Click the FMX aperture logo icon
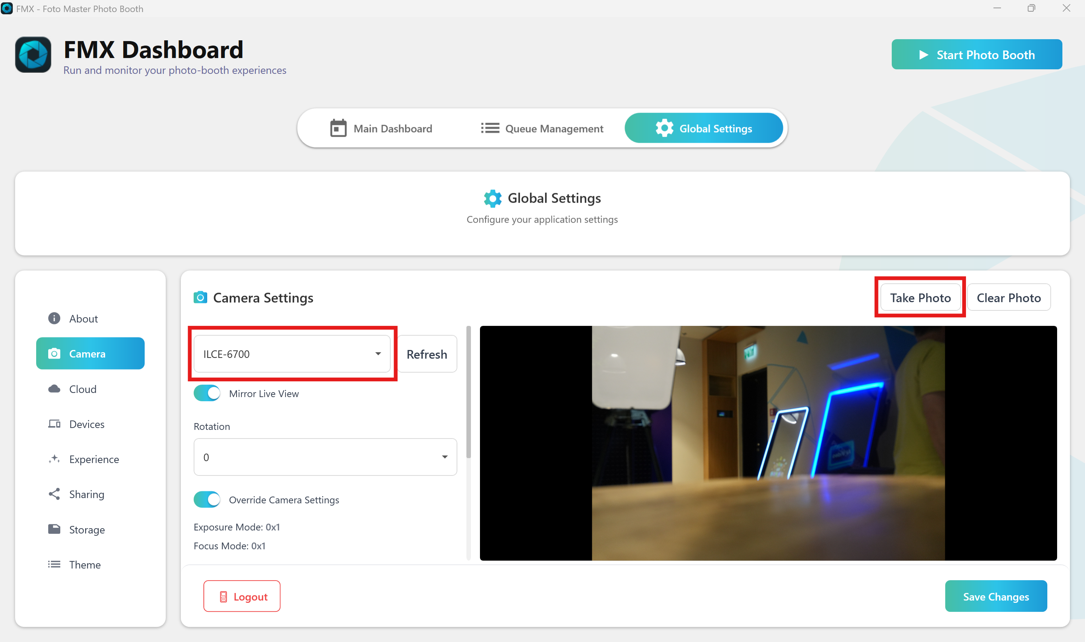The width and height of the screenshot is (1085, 642). click(33, 55)
